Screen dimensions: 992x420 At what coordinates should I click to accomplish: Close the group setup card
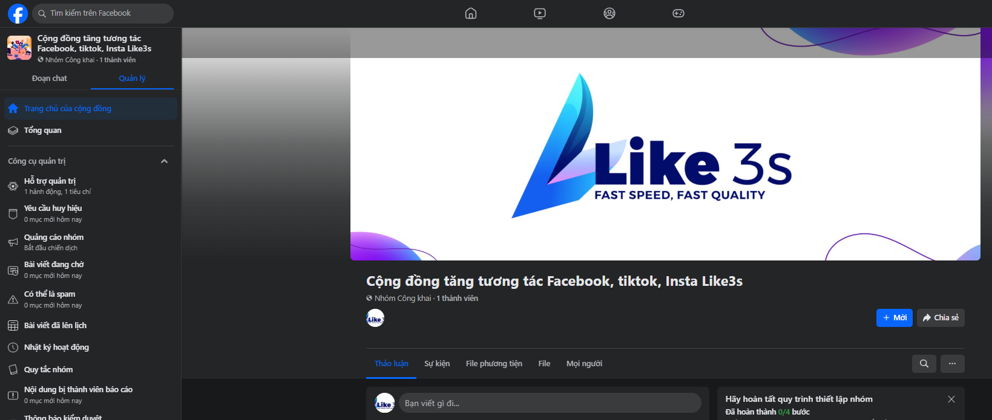click(x=951, y=399)
